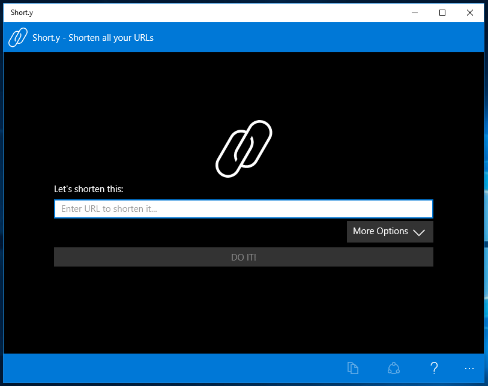This screenshot has width=488, height=386.
Task: Click the copy icon in bottom bar
Action: (353, 368)
